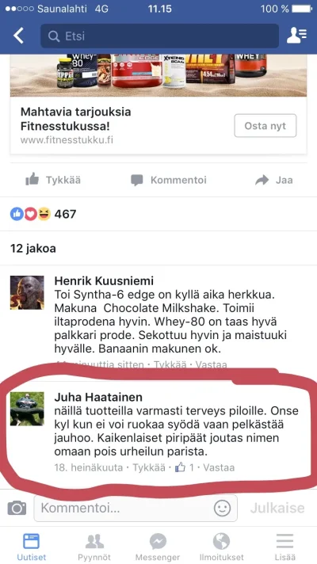The image size is (317, 564).
Task: Focus the Etsi search field
Action: pos(159,36)
